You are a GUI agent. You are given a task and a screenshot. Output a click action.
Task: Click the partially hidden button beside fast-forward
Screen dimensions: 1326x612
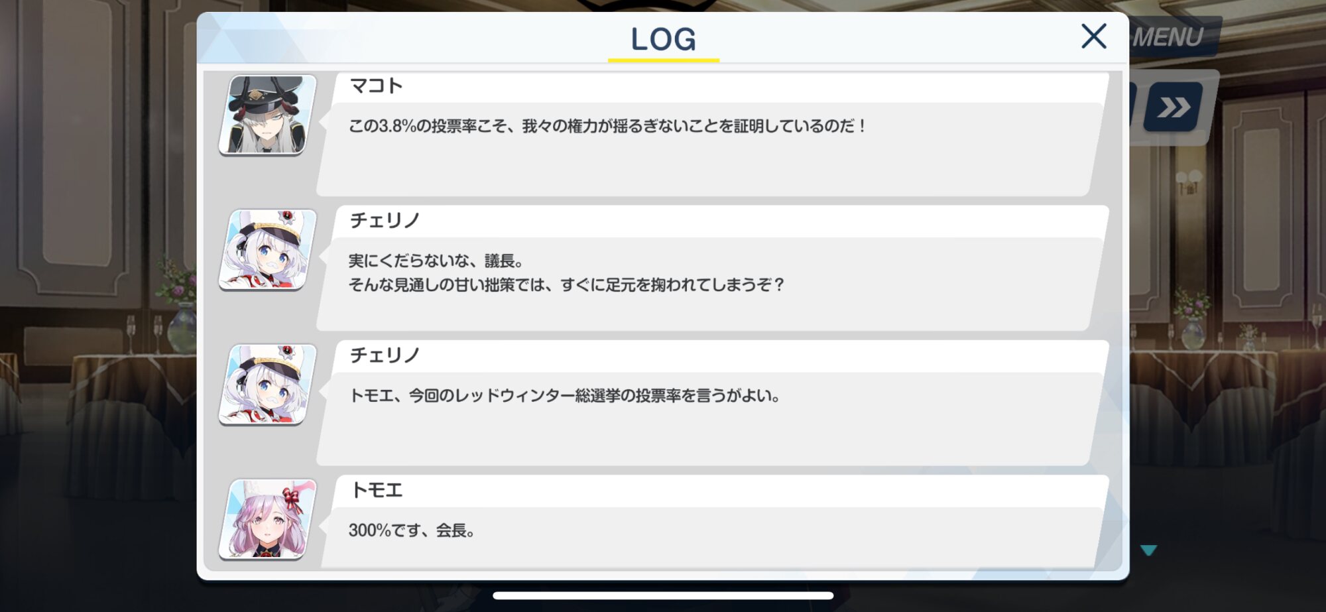click(x=1134, y=107)
